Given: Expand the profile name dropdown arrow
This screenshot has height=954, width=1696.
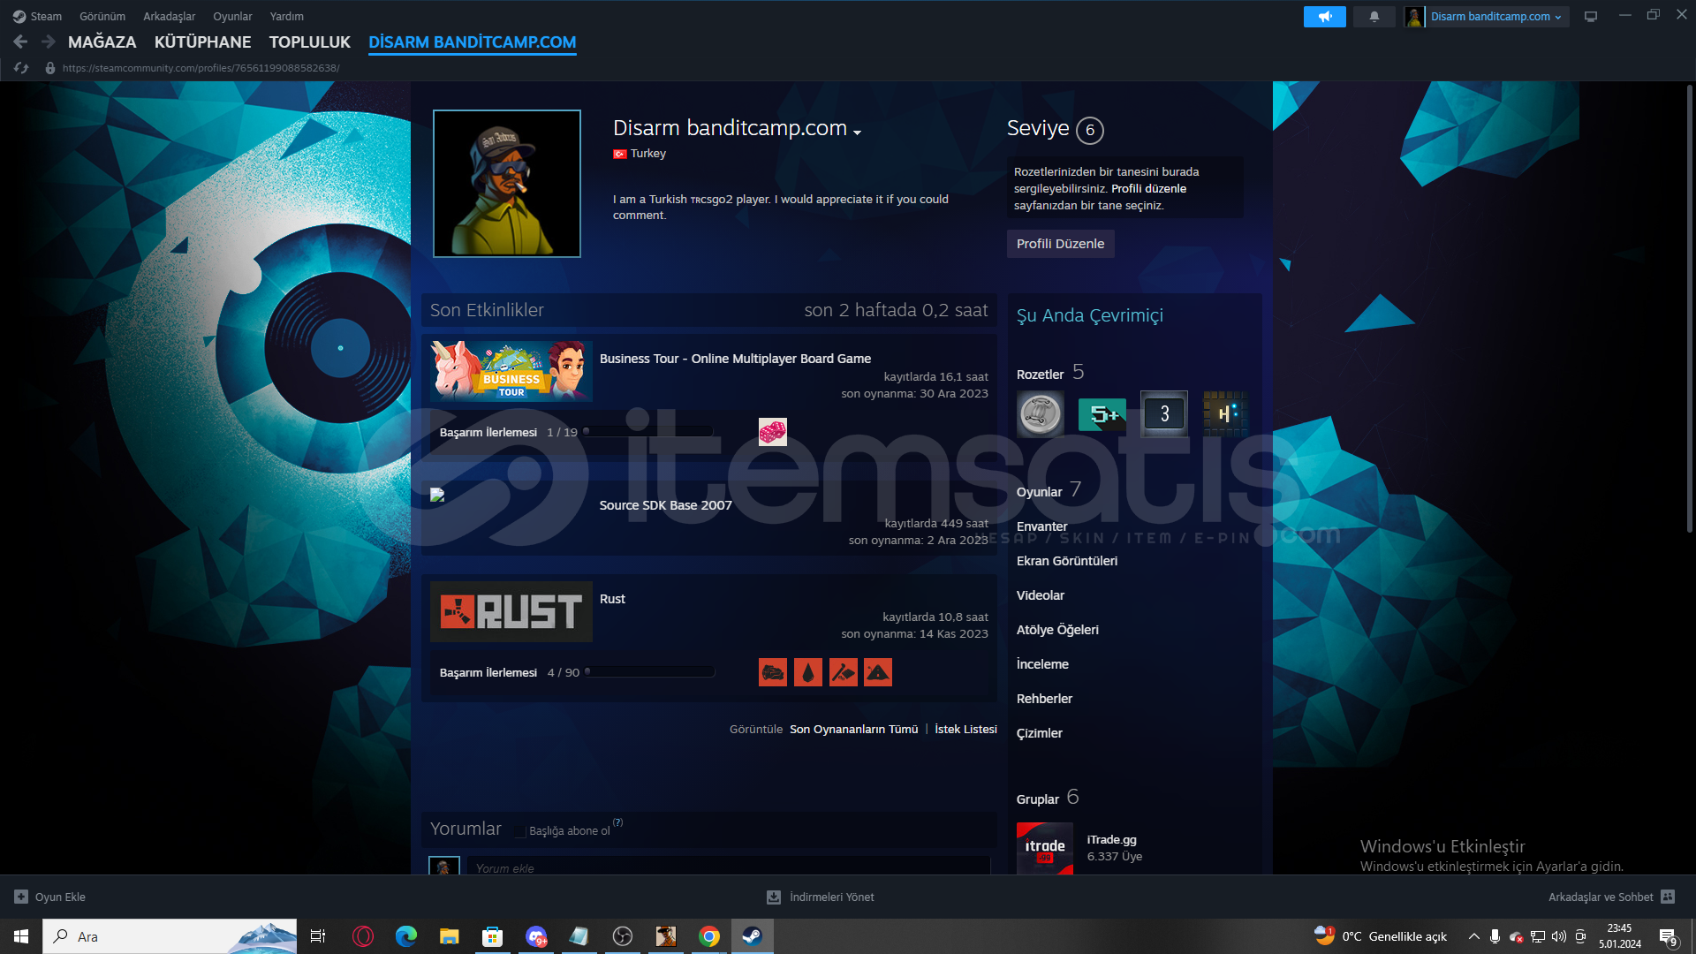Looking at the screenshot, I should pyautogui.click(x=857, y=132).
